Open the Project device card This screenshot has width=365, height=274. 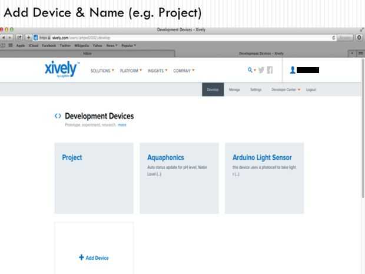pyautogui.click(x=94, y=178)
